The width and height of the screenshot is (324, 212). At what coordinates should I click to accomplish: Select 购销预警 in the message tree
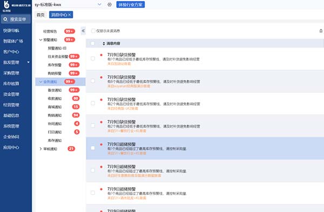55,73
